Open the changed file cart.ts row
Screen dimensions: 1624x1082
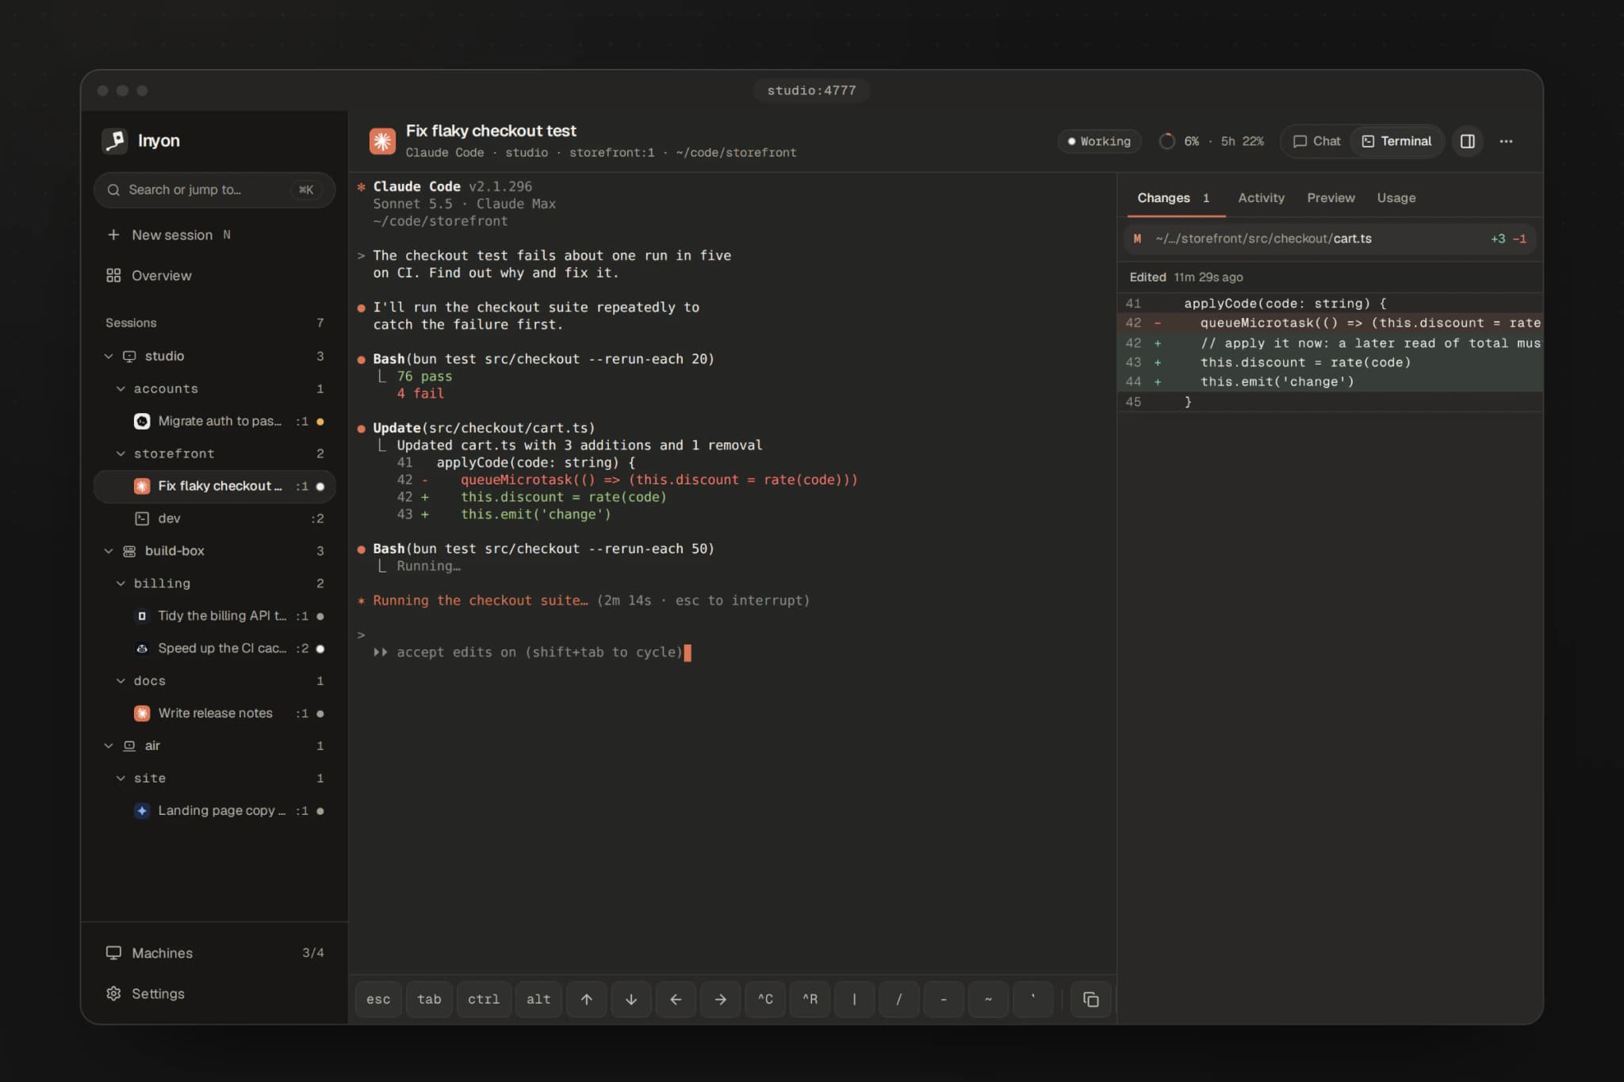[1330, 239]
